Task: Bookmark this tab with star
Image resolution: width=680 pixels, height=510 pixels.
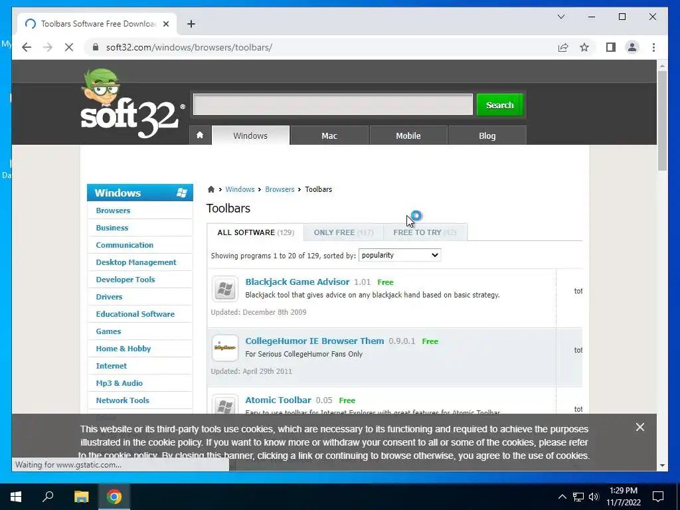Action: pyautogui.click(x=584, y=47)
